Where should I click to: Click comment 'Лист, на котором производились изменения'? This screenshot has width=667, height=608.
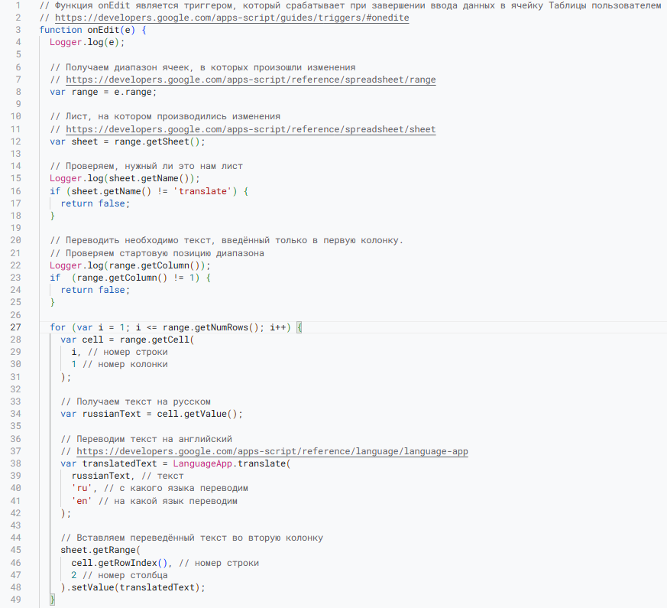tap(164, 117)
